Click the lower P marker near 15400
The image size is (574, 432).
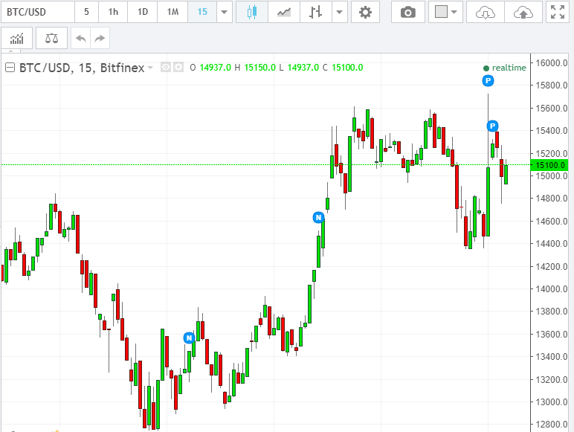(492, 126)
